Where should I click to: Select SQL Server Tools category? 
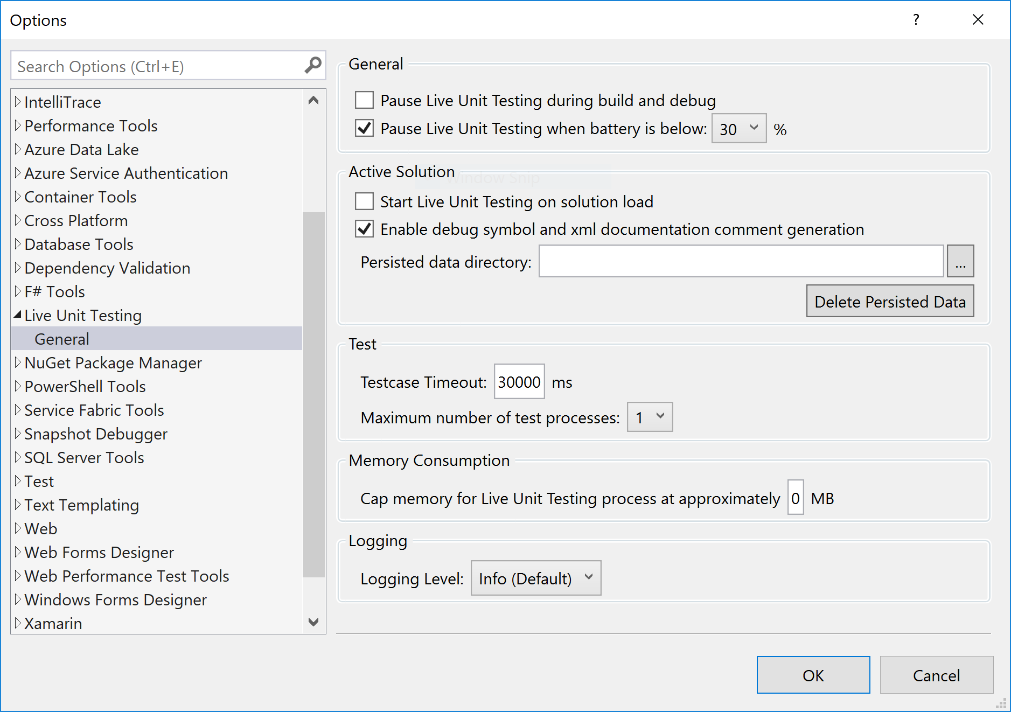coord(84,457)
